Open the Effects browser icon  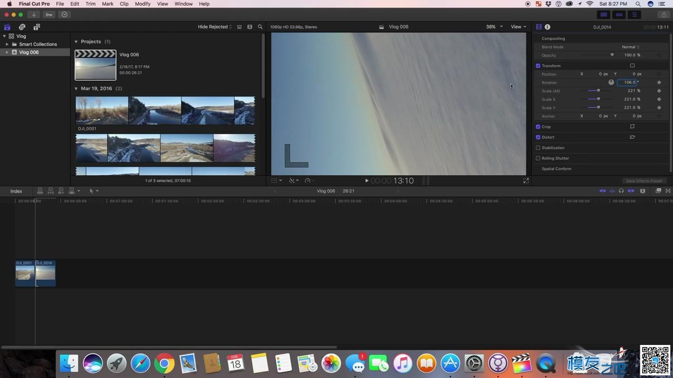click(658, 191)
